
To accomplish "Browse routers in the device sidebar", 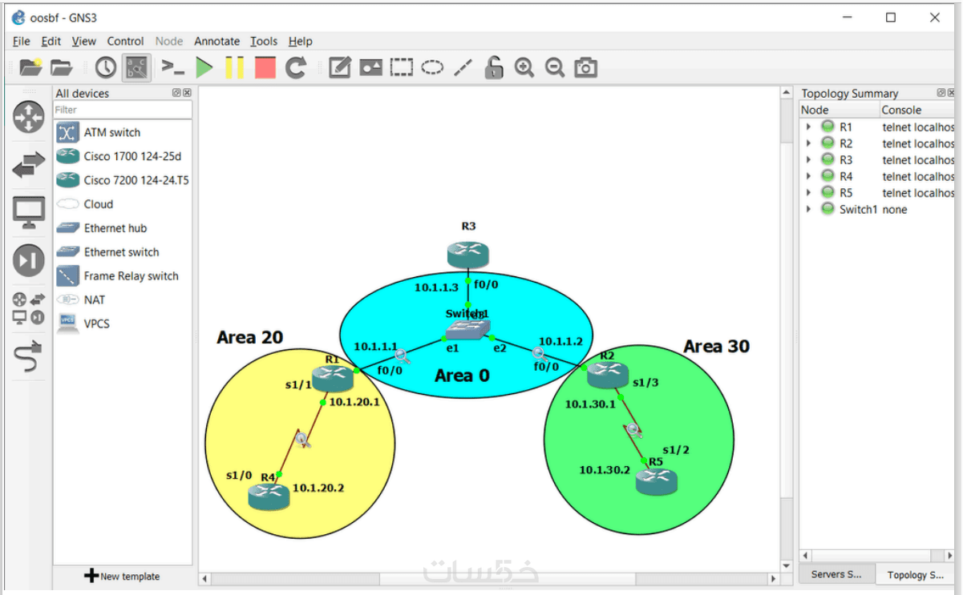I will (29, 117).
